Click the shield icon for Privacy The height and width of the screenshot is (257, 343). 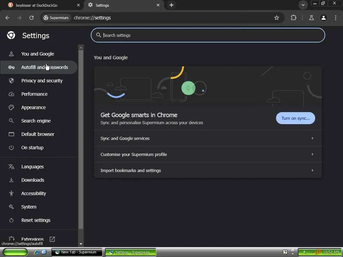coord(11,81)
